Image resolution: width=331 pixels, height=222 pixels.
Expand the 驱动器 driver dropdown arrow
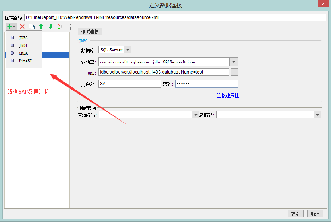(x=234, y=62)
